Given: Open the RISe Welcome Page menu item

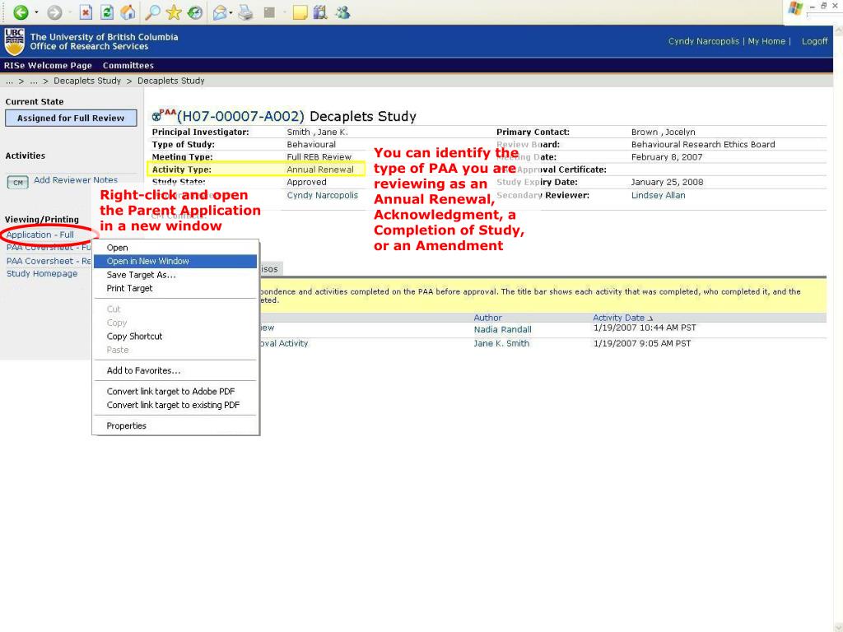Looking at the screenshot, I should (x=48, y=66).
